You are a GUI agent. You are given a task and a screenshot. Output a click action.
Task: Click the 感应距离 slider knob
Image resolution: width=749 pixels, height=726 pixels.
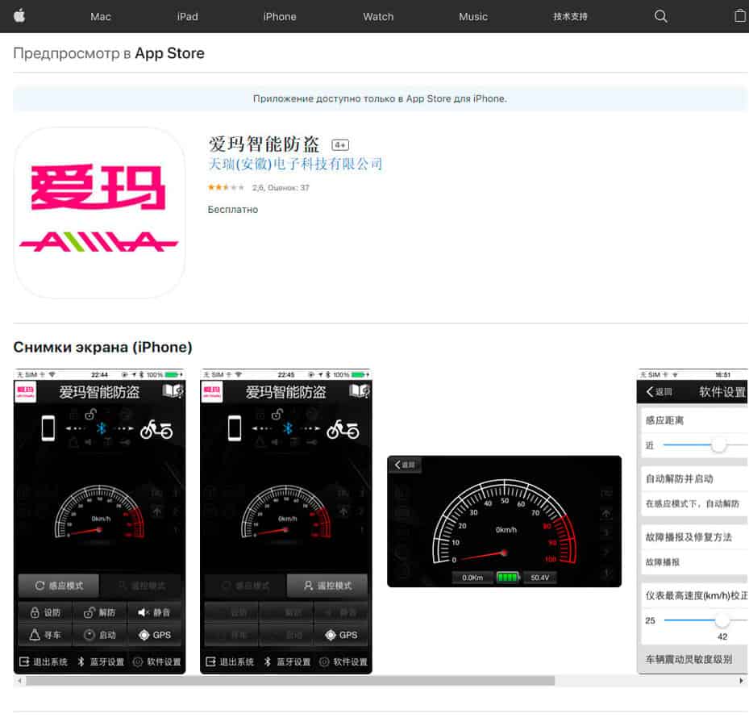click(718, 445)
